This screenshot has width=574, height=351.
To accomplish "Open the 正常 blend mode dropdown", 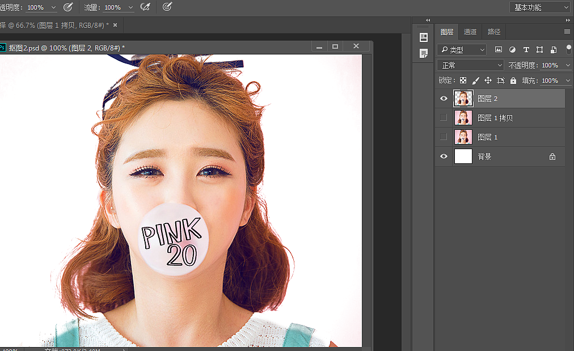I will tap(470, 65).
